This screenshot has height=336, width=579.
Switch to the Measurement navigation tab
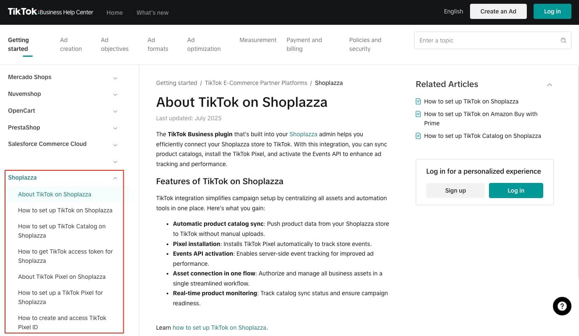click(258, 40)
